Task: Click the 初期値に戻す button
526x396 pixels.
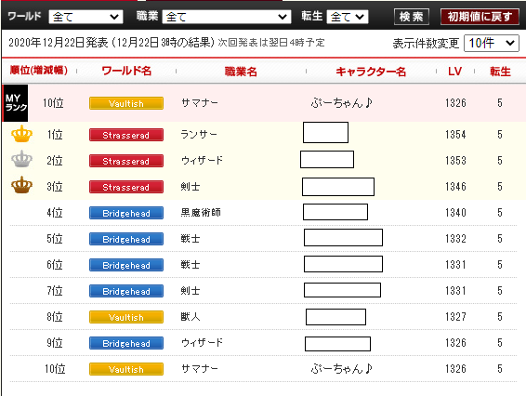Action: [480, 17]
